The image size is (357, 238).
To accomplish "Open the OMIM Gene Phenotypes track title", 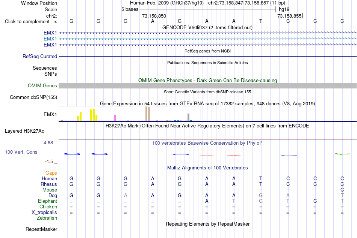I will point(207,80).
